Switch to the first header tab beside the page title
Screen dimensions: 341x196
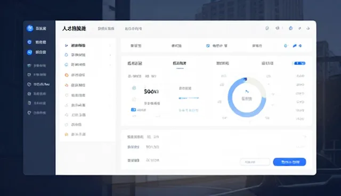[x=106, y=28]
